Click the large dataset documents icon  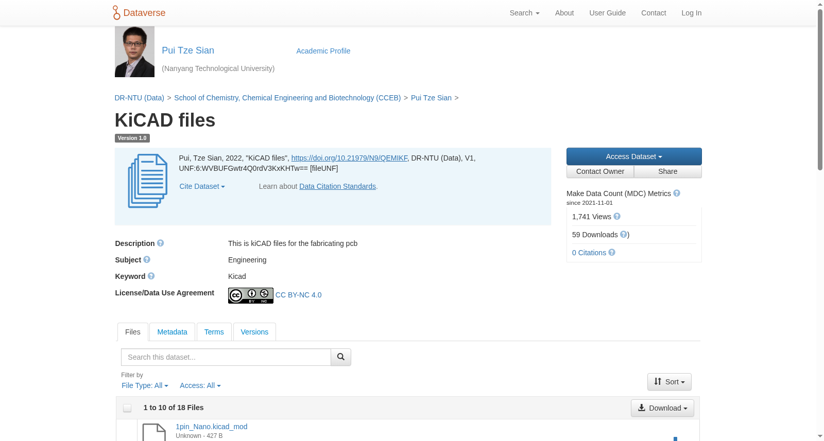click(x=148, y=181)
